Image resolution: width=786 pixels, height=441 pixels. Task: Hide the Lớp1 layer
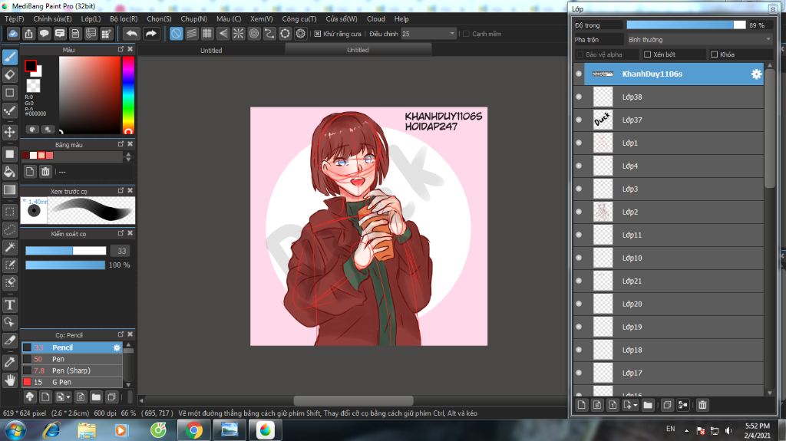click(x=579, y=143)
